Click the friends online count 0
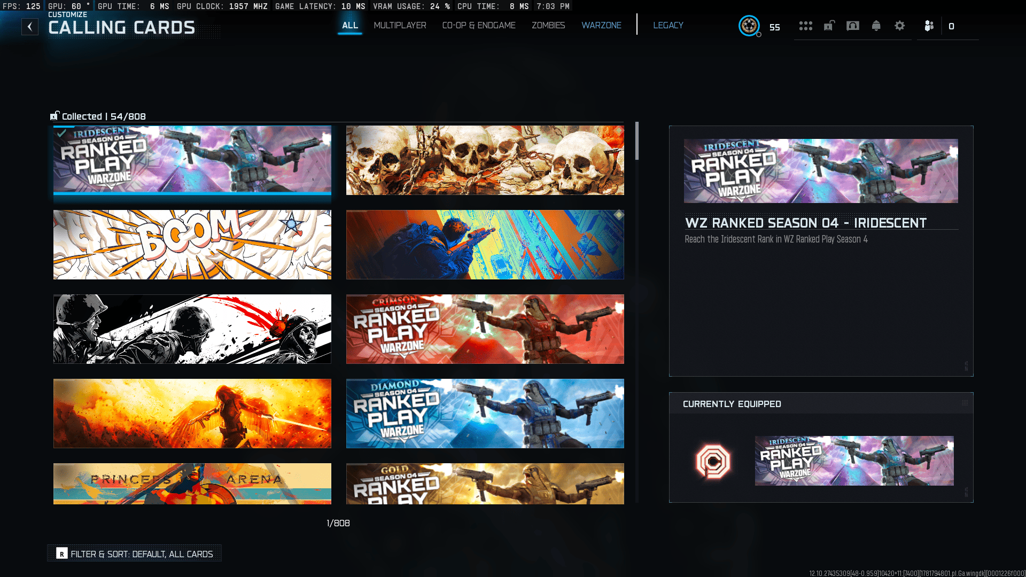Image resolution: width=1026 pixels, height=577 pixels. pos(951,26)
